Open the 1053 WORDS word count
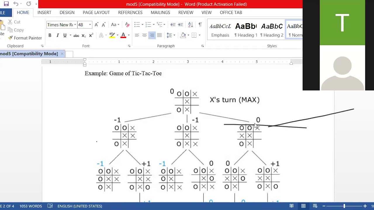 [x=31, y=206]
